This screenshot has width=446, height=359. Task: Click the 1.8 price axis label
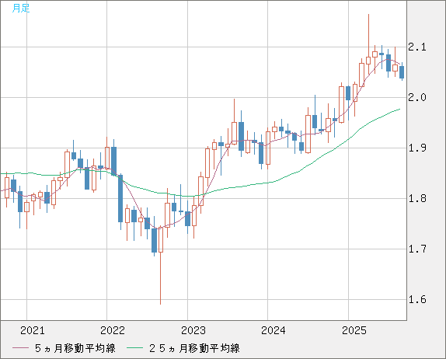(417, 199)
